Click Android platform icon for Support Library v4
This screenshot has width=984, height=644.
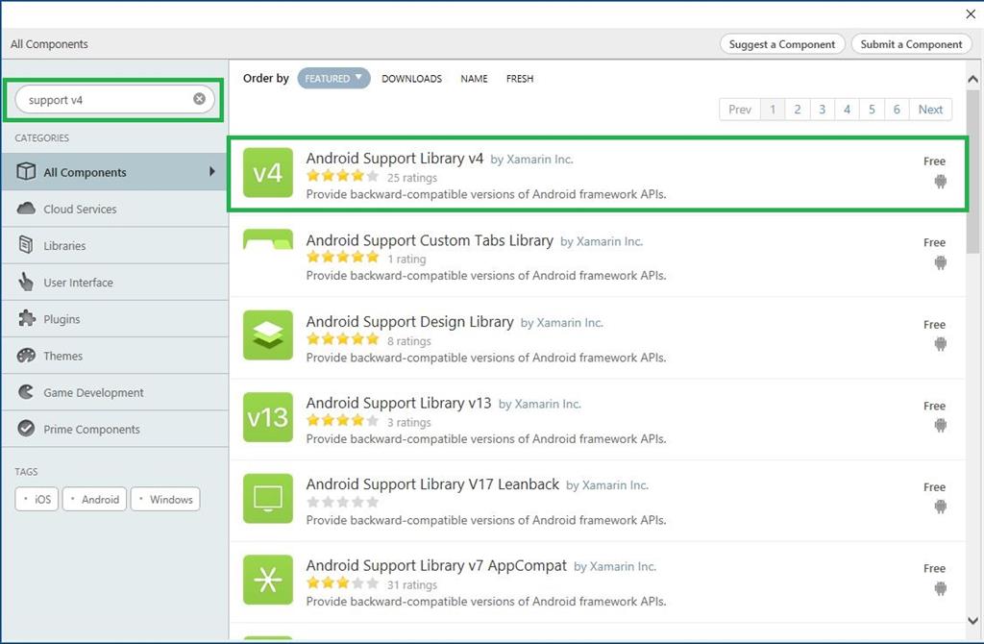[940, 182]
